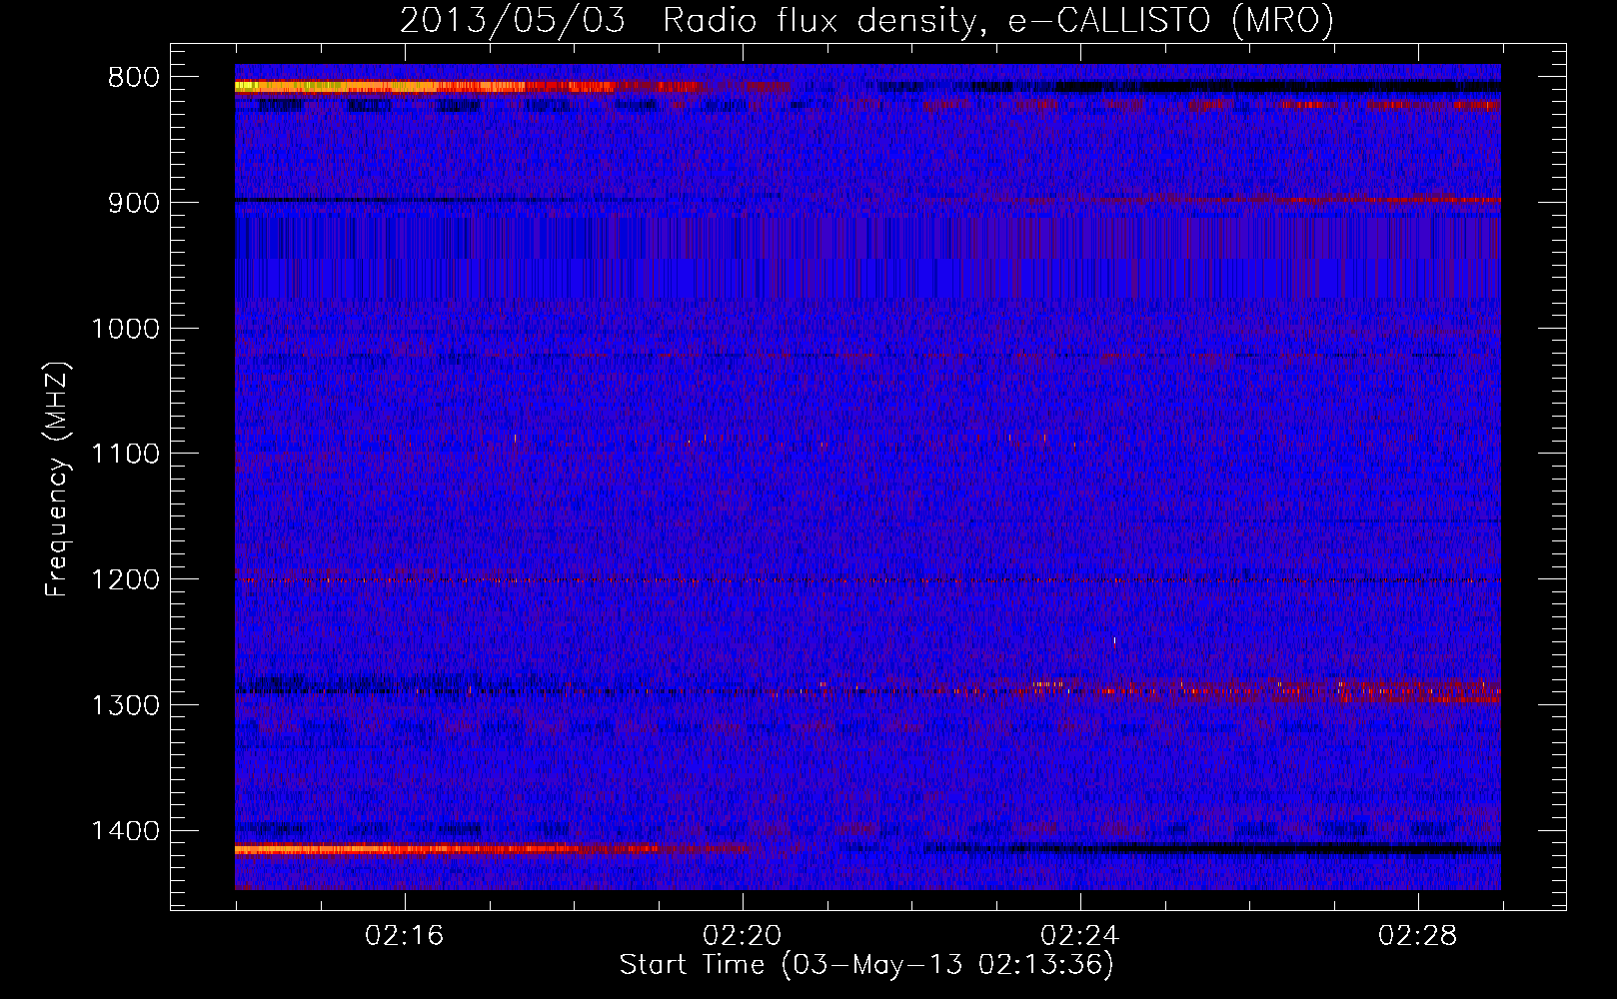
Task: Click the 02:24 time axis label
Action: (x=1080, y=936)
